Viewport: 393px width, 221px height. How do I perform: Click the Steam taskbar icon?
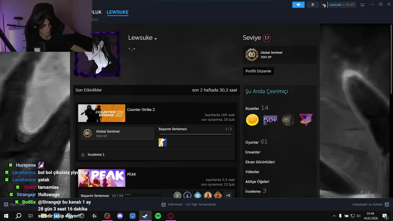pos(145,216)
